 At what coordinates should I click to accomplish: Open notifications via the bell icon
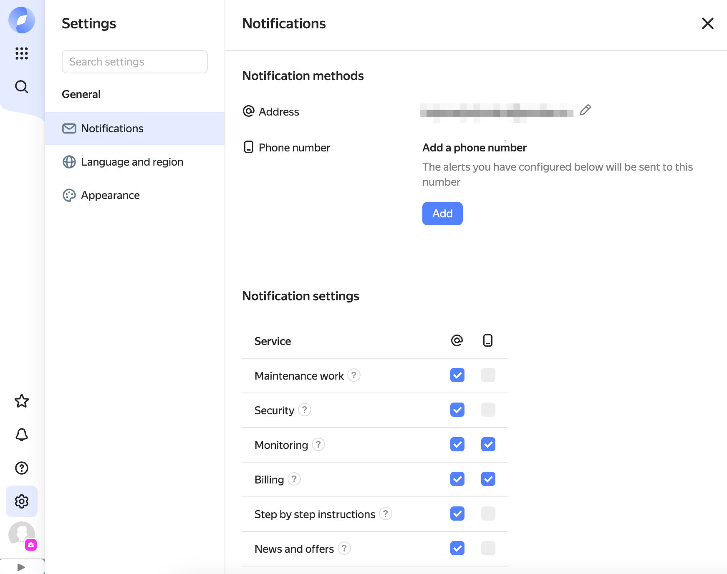pos(21,435)
